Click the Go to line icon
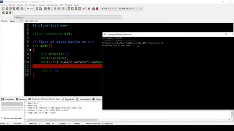This screenshot has height=131, width=234. click(49, 9)
